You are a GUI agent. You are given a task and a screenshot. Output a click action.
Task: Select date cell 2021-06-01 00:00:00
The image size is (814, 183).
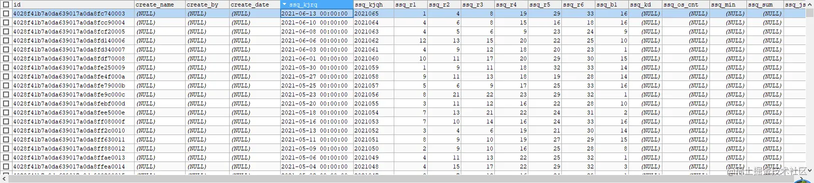tap(317, 58)
